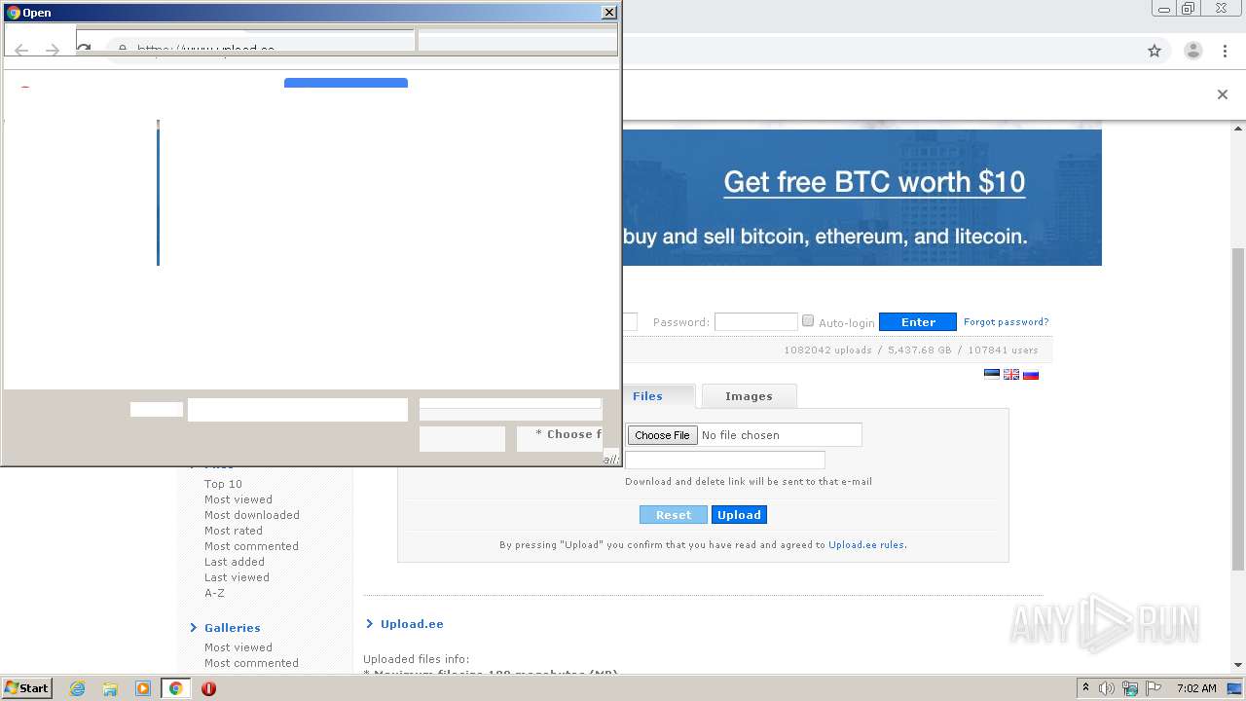This screenshot has width=1246, height=701.
Task: Click the Get free BTC banner ad
Action: pos(861,197)
